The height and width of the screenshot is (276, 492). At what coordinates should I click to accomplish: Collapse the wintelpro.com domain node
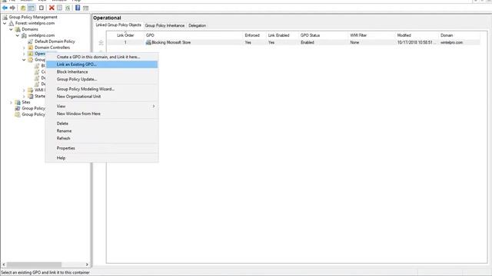18,35
